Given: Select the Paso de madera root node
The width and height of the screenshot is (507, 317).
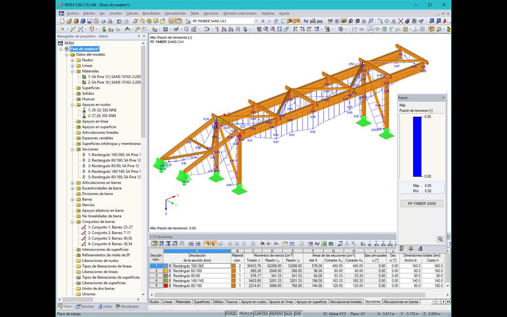Looking at the screenshot, I should [85, 49].
